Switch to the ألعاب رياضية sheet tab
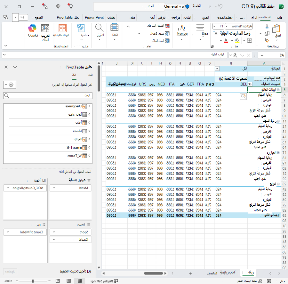This screenshot has width=288, height=284. coord(228,272)
